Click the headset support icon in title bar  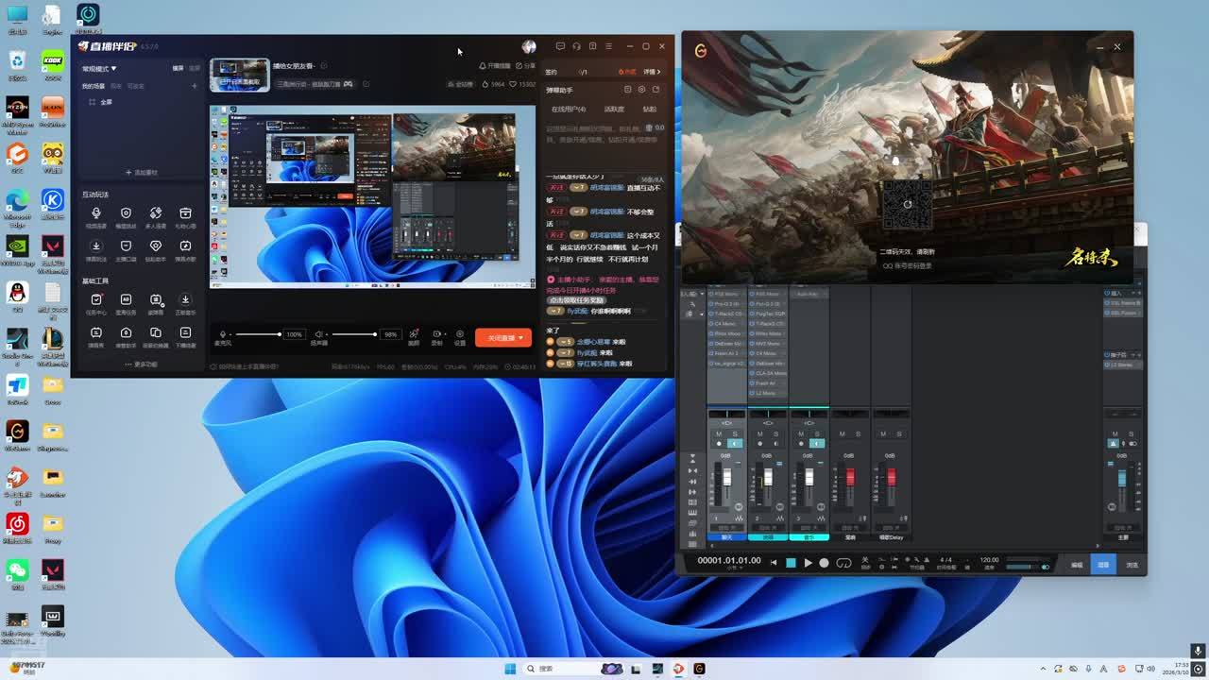pyautogui.click(x=576, y=46)
